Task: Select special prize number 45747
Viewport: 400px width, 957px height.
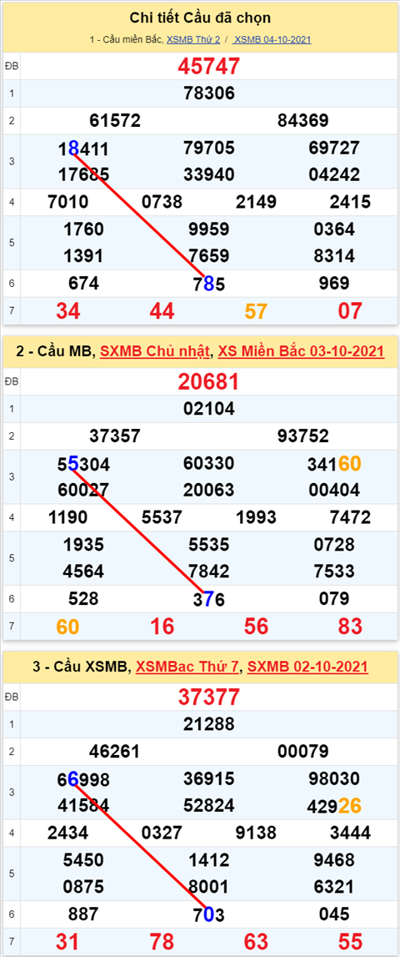Action: pos(208,66)
